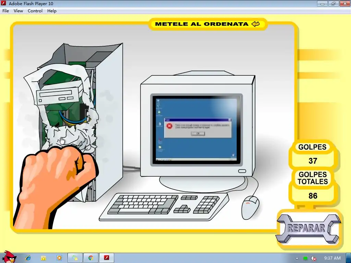Open the Help menu

click(x=52, y=11)
